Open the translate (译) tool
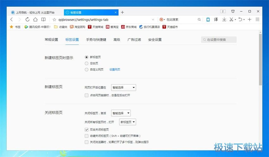The image size is (269, 157). click(216, 20)
